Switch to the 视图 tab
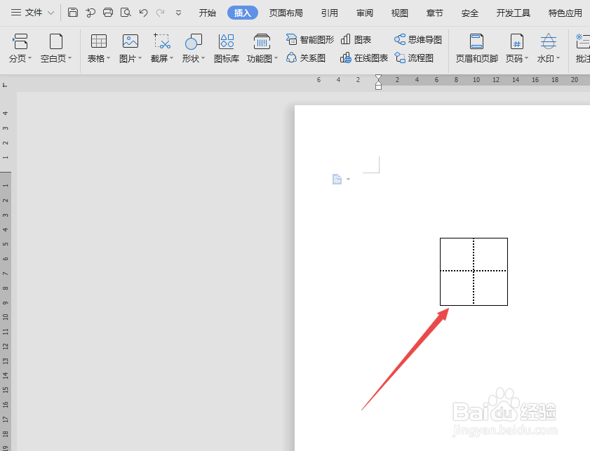590x451 pixels. point(400,13)
